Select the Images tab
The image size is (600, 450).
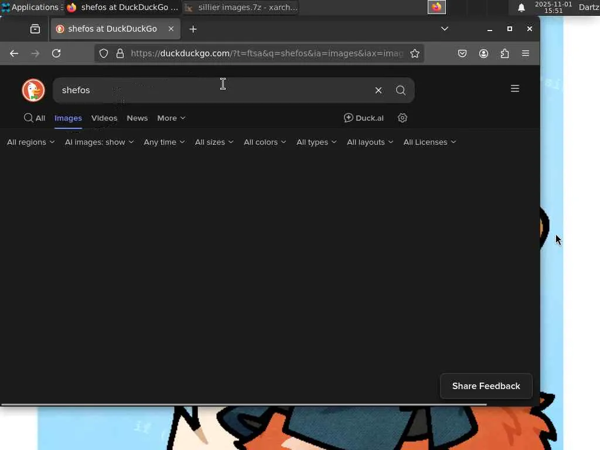click(x=68, y=118)
